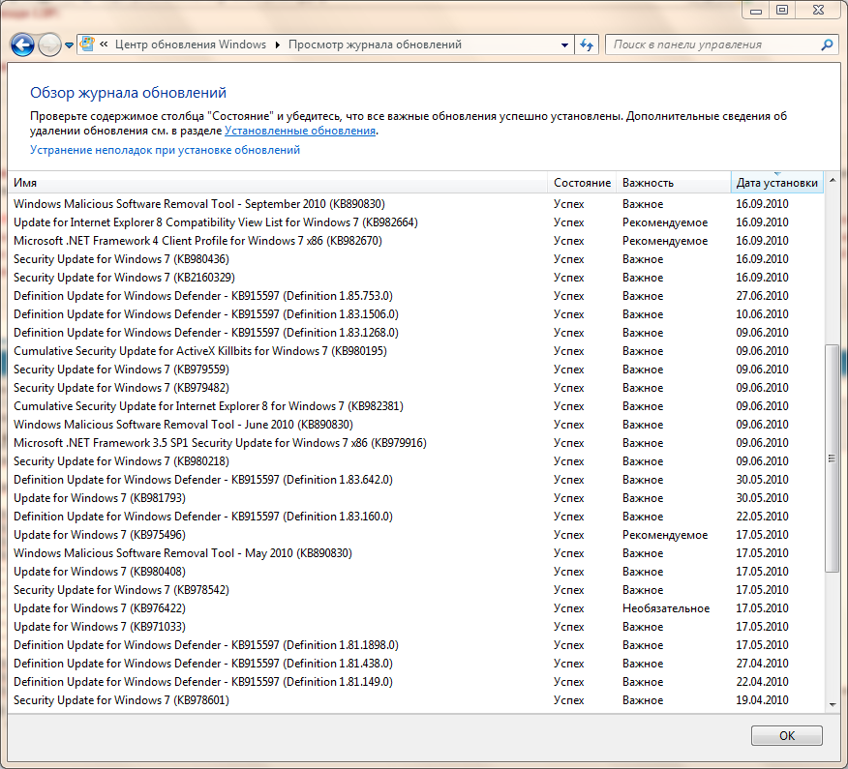Select Defender Definition 1.81.438.0 row

point(415,663)
